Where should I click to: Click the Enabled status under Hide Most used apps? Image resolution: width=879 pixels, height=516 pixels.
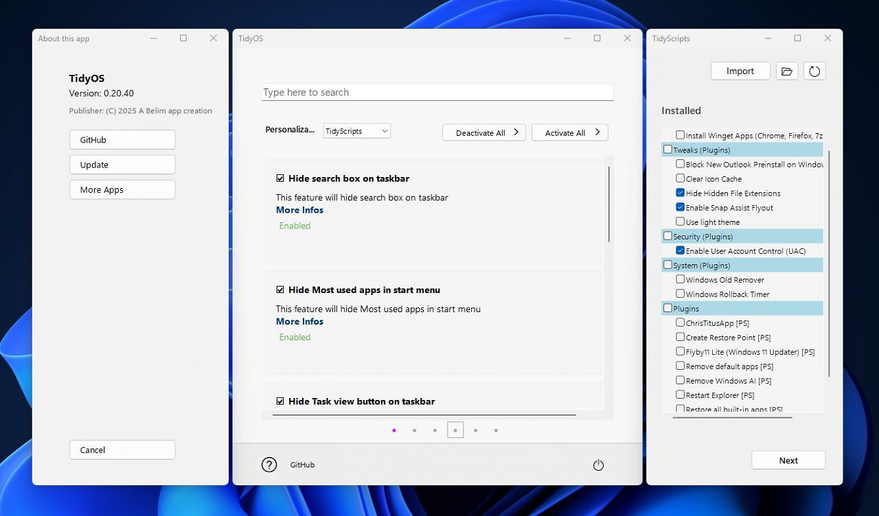coord(295,337)
